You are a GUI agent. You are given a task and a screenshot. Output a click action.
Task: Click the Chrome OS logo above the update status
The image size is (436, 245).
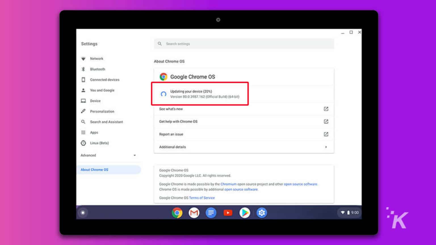[x=163, y=77]
